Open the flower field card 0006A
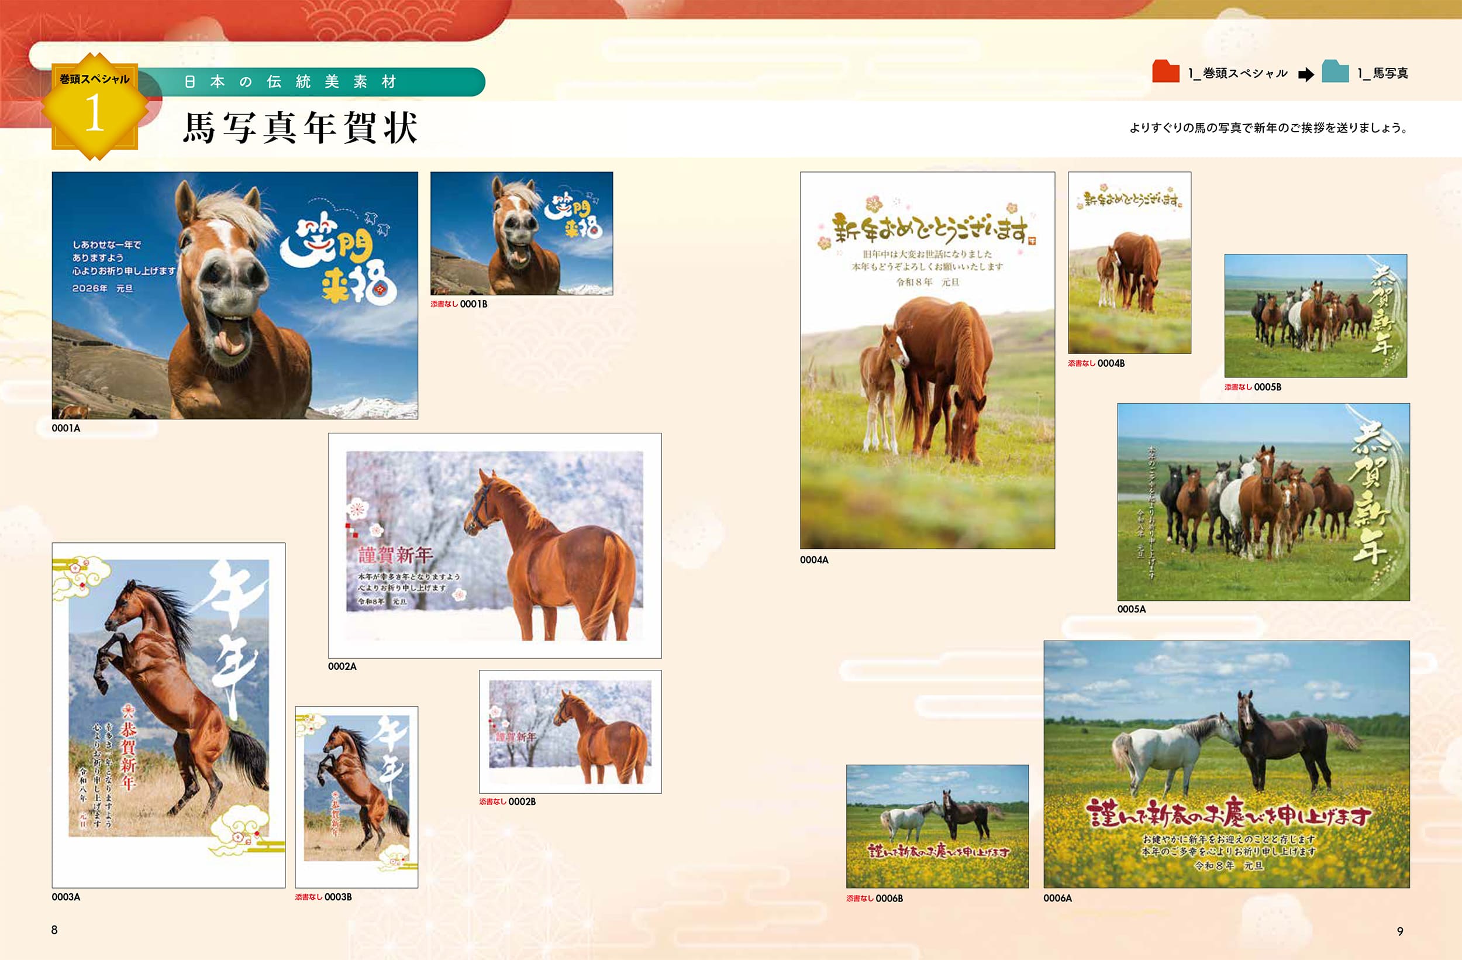 pos(1226,763)
